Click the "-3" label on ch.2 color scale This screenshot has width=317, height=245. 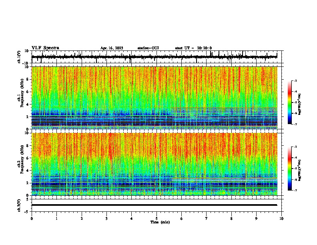click(295, 147)
